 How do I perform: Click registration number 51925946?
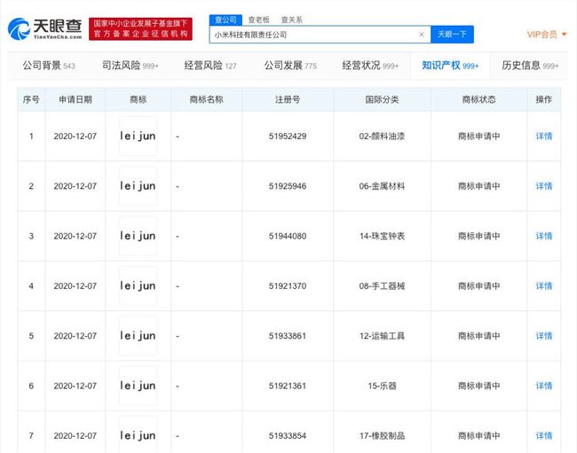point(288,186)
